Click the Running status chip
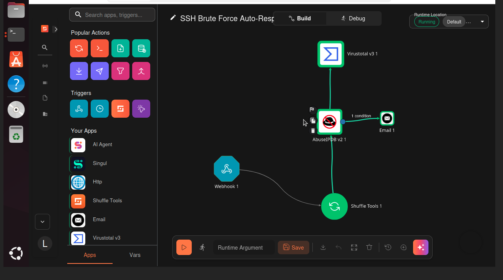 [427, 22]
